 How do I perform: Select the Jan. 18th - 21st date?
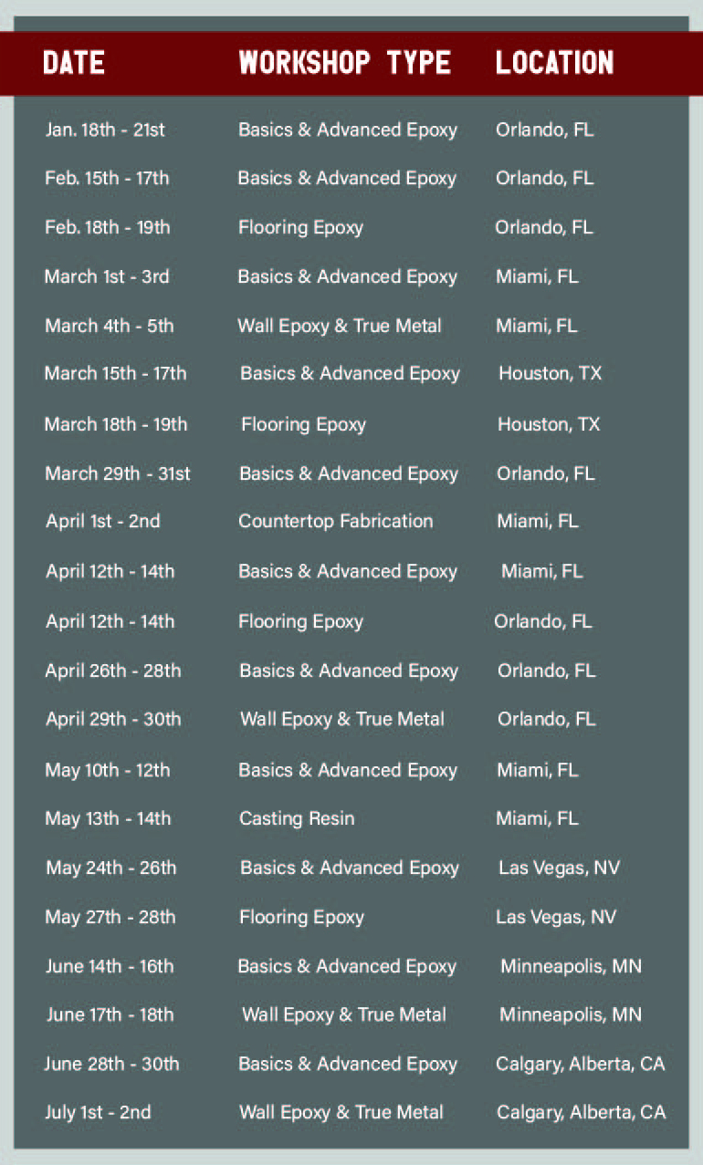105,130
